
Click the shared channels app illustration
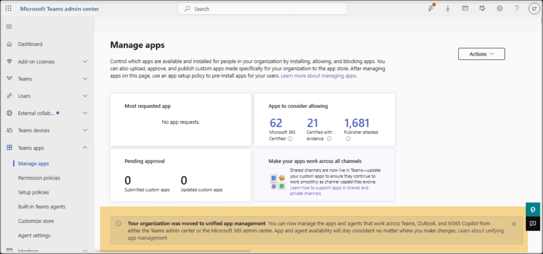[278, 182]
